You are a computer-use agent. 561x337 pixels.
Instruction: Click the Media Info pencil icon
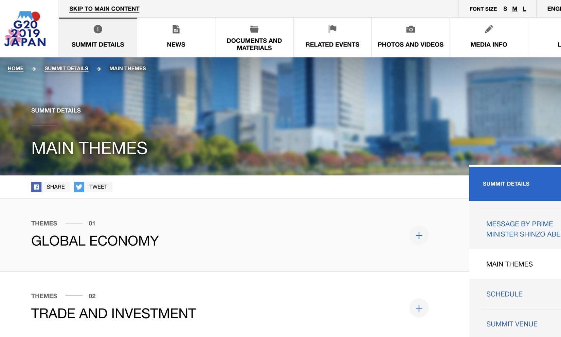pos(489,29)
